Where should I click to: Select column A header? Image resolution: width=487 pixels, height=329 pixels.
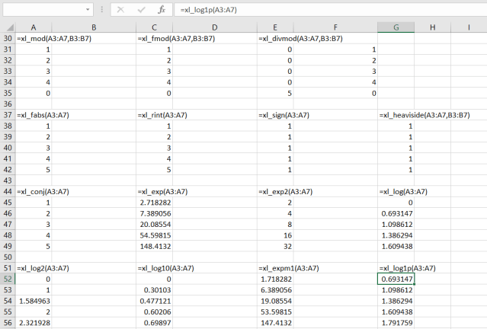coord(33,27)
